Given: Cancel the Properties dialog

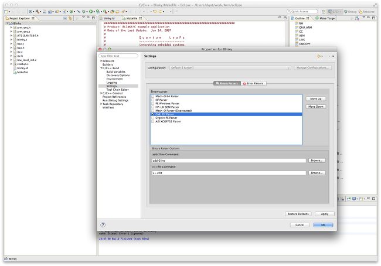Looking at the screenshot, I should (300, 225).
